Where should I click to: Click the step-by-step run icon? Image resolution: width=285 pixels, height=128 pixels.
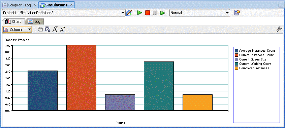tap(162, 13)
